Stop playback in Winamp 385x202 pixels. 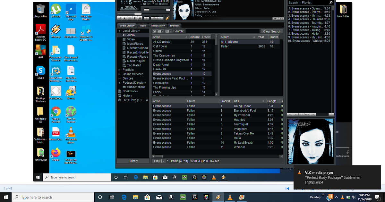[x=134, y=18]
